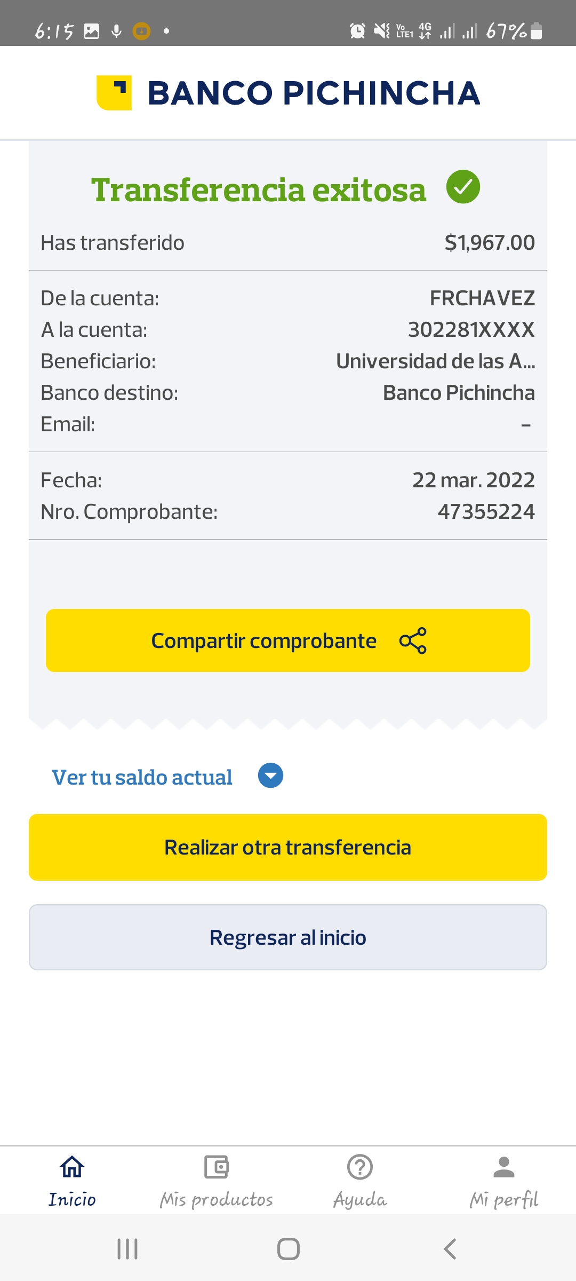Screen dimensions: 576x1281
Task: Switch to the Mis productos tab label
Action: (x=216, y=1200)
